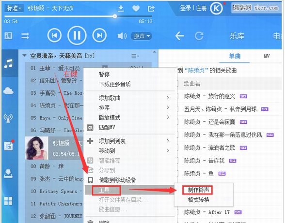Image resolution: width=285 pixels, height=223 pixels.
Task: Download the currently playing song
Action: click(121, 8)
